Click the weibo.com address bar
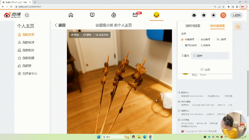The image size is (249, 140). pyautogui.click(x=114, y=7)
